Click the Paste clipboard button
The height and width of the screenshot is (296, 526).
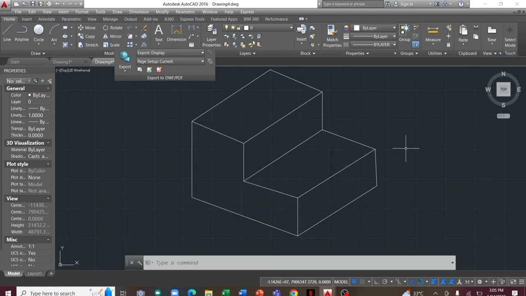[463, 34]
